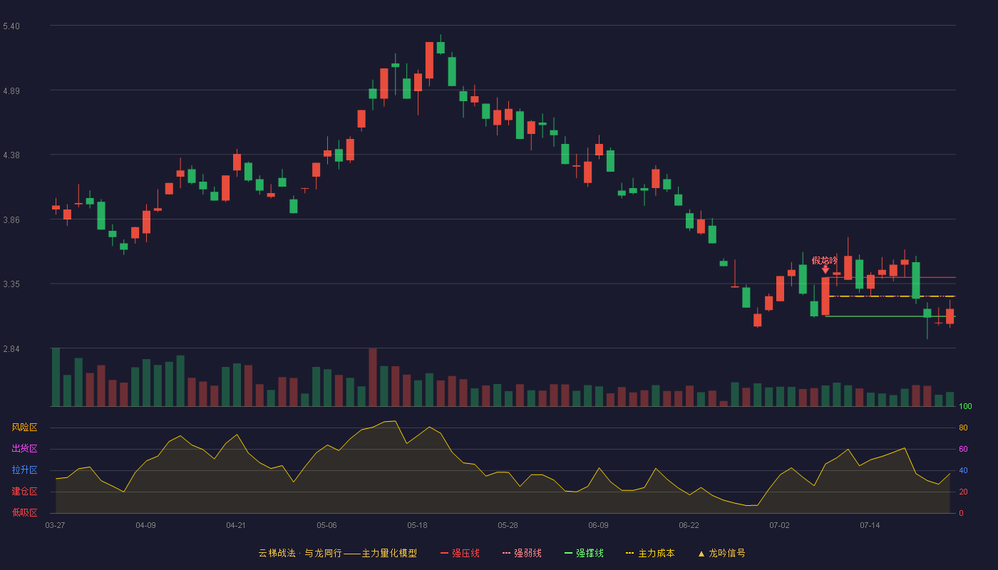998x570 pixels.
Task: Click the 05-18 date on the time axis
Action: pyautogui.click(x=417, y=525)
